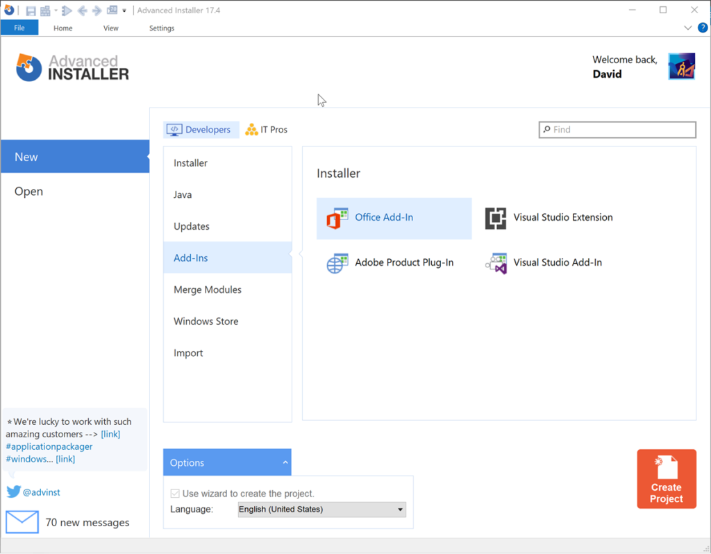711x554 pixels.
Task: Switch to the View ribbon tab
Action: [x=110, y=28]
